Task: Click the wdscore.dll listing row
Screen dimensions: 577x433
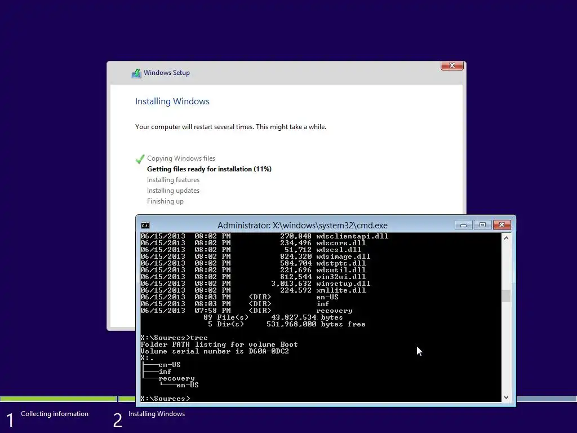Action: 253,243
